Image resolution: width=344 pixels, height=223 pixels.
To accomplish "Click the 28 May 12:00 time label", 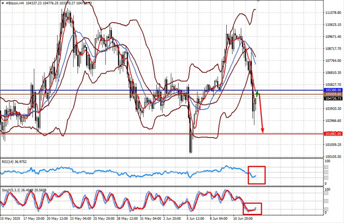I will click(127, 219).
